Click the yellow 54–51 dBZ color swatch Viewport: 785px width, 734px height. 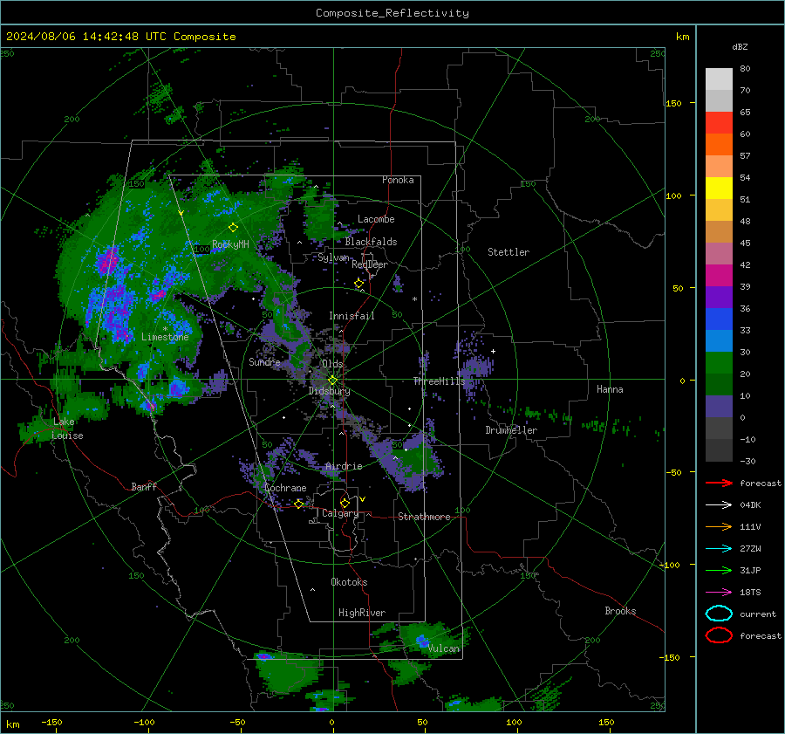point(719,189)
